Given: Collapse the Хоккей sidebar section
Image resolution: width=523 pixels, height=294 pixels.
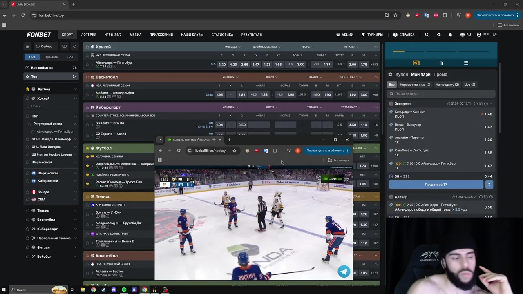Looking at the screenshot, I should [75, 98].
